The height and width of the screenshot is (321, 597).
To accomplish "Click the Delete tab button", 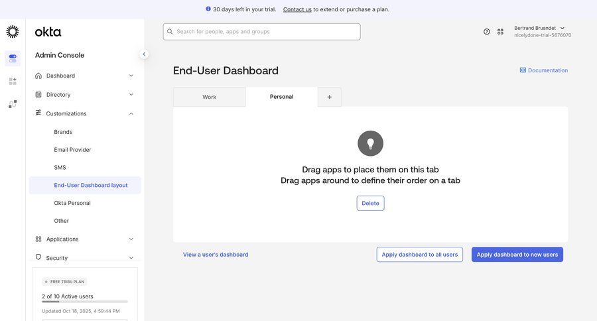I will tap(370, 204).
